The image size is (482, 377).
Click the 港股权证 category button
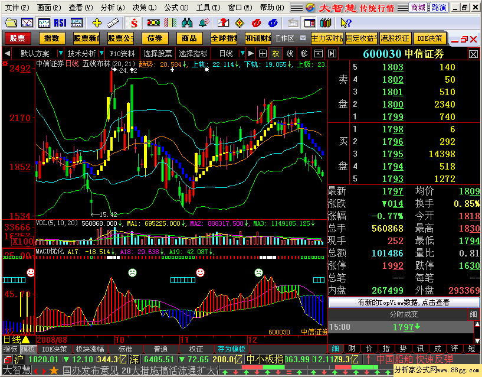[395, 38]
